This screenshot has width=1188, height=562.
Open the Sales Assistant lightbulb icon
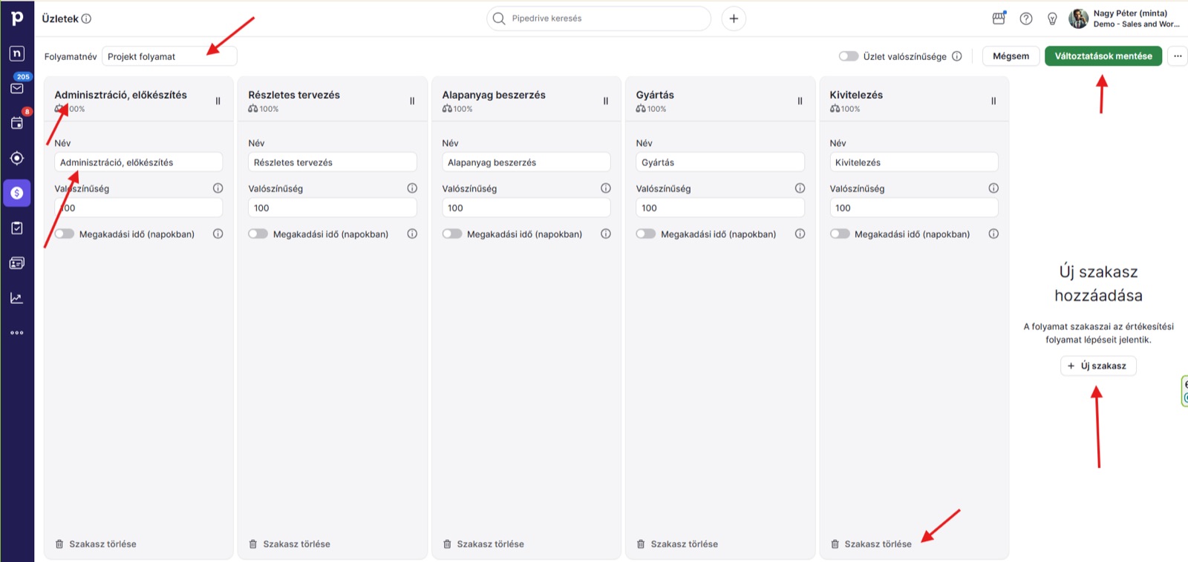(x=1052, y=19)
